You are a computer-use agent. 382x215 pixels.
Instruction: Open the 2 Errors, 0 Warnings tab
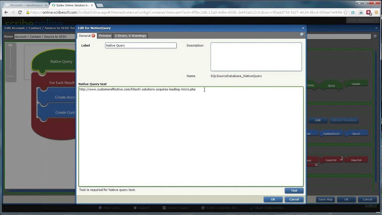click(130, 36)
